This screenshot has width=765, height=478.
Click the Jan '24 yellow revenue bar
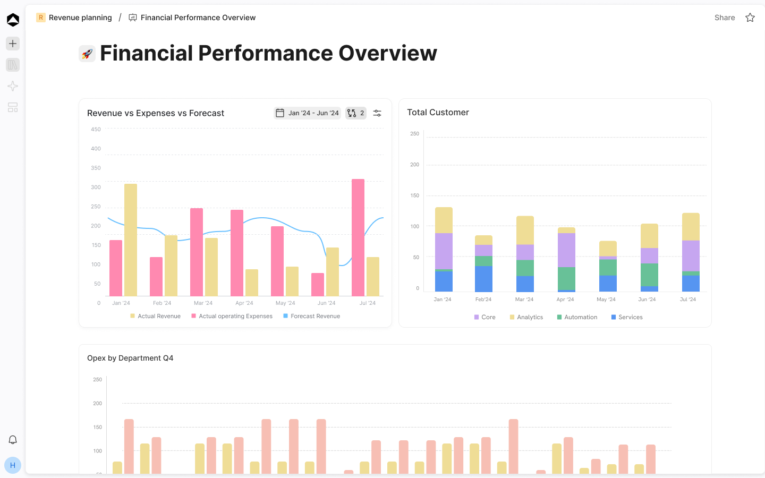coord(131,240)
